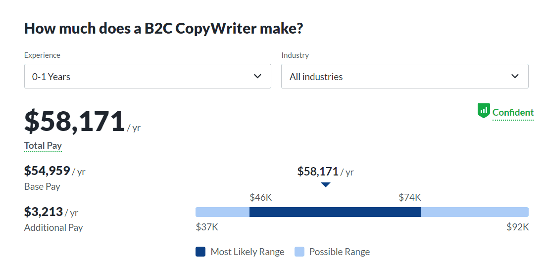Click the B2C CopyWriter salary heading

pyautogui.click(x=163, y=28)
